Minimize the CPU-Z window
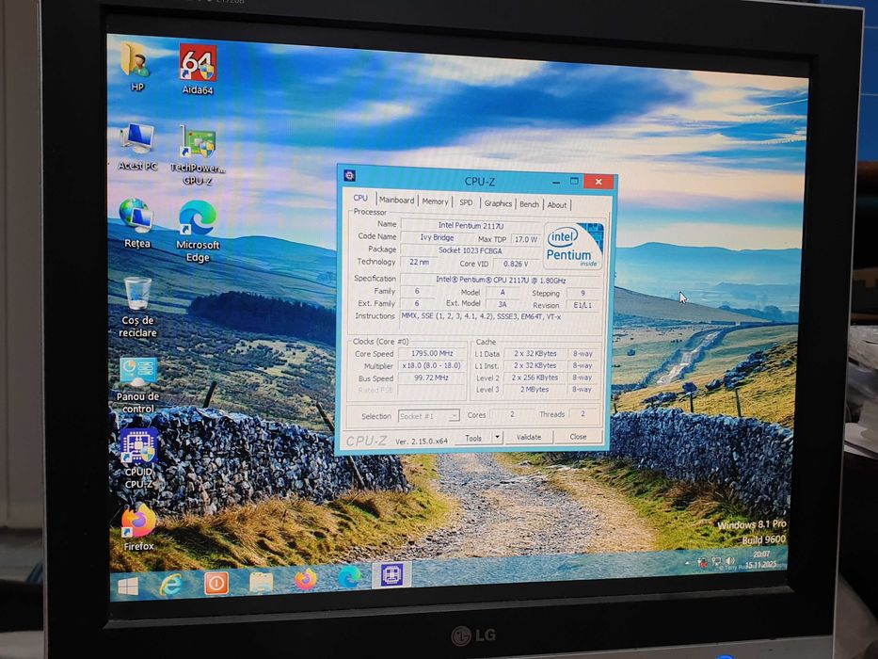The height and width of the screenshot is (659, 878). (556, 182)
